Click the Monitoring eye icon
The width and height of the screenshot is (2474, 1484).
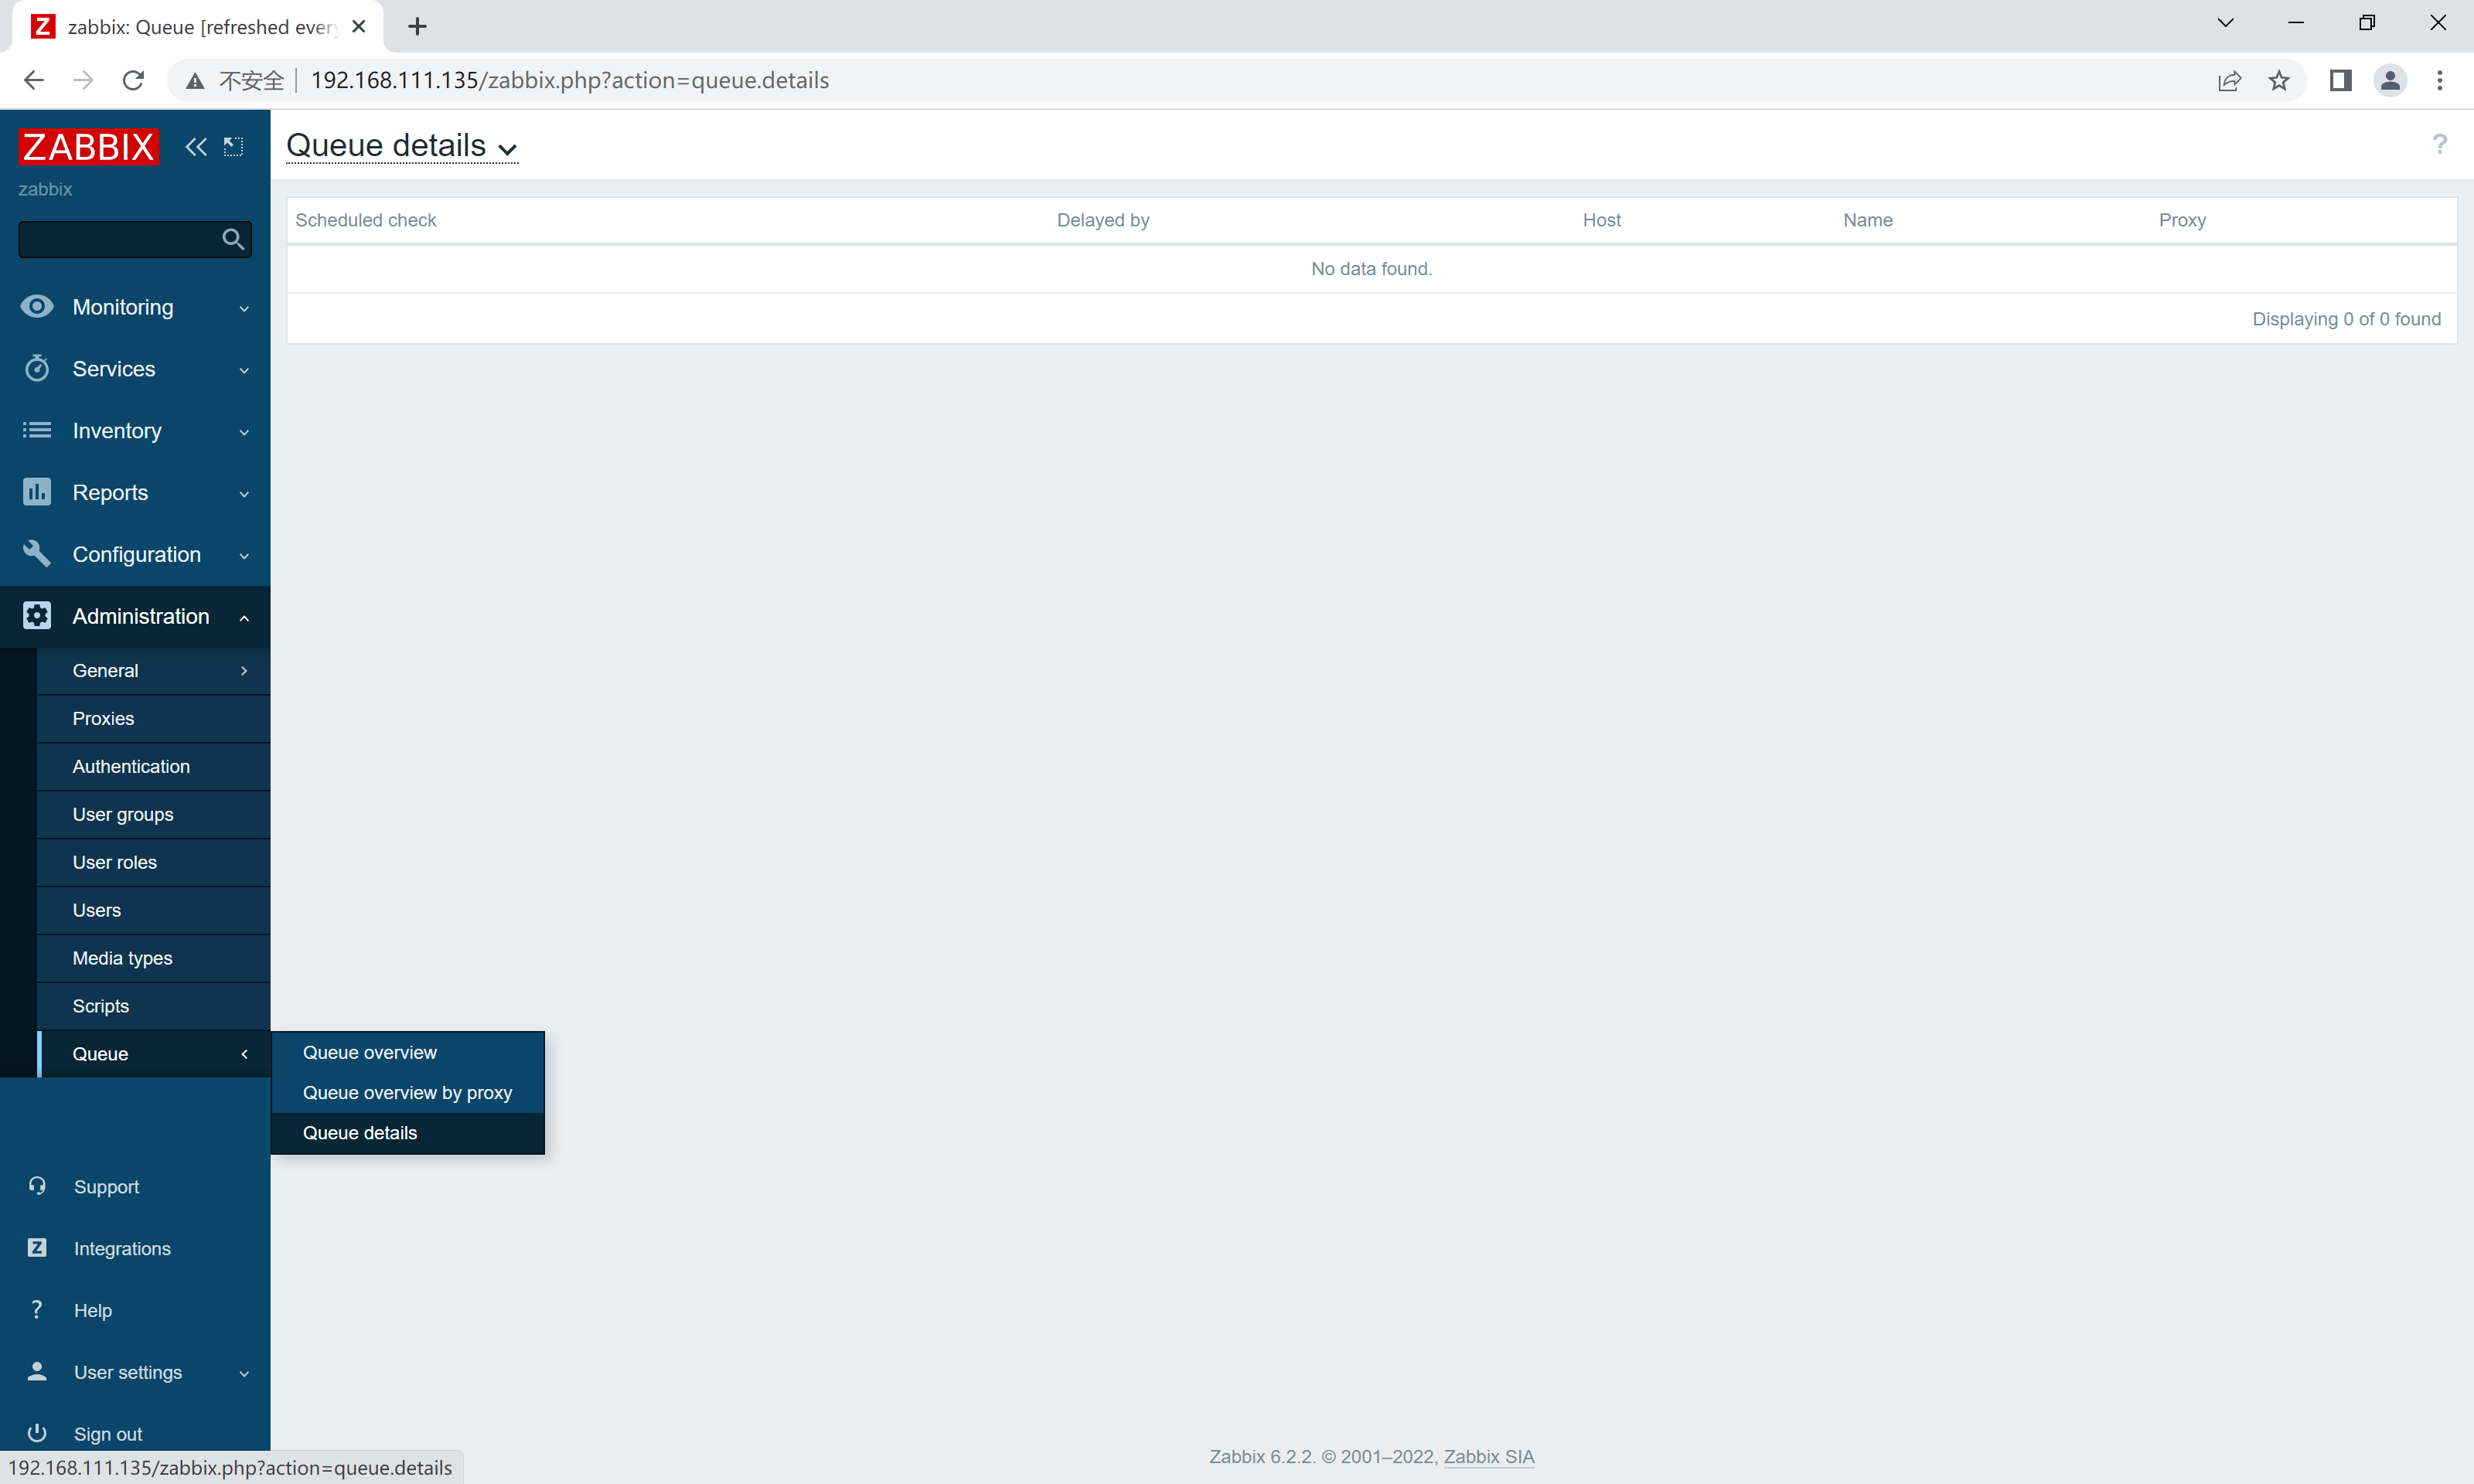[37, 306]
